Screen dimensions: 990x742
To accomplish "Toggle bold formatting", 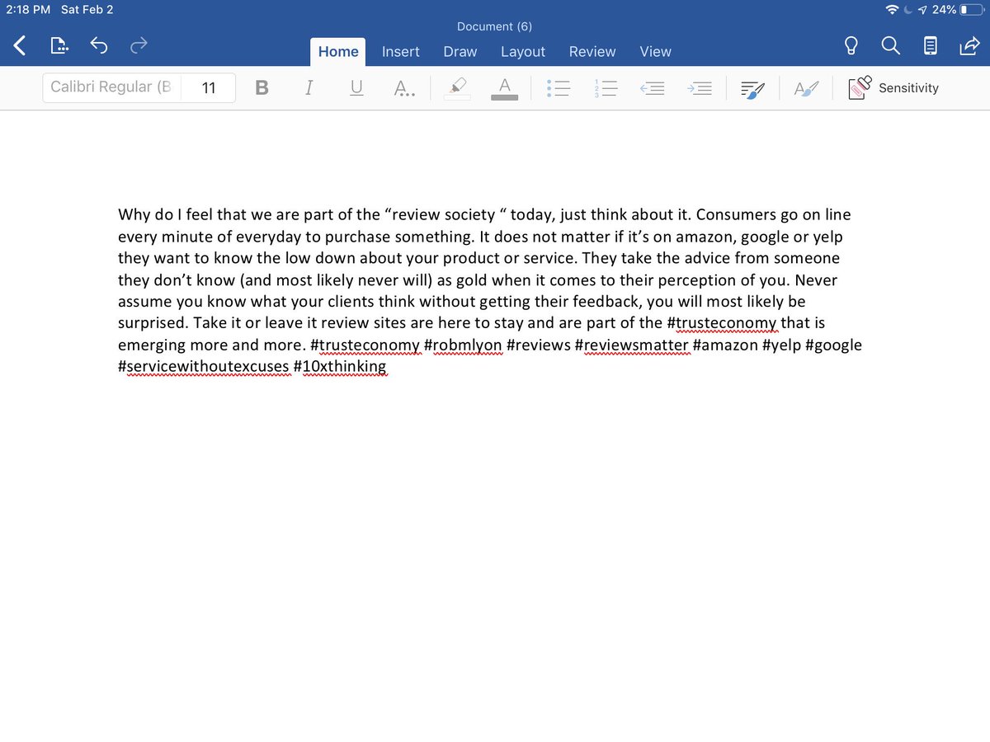I will pyautogui.click(x=262, y=88).
